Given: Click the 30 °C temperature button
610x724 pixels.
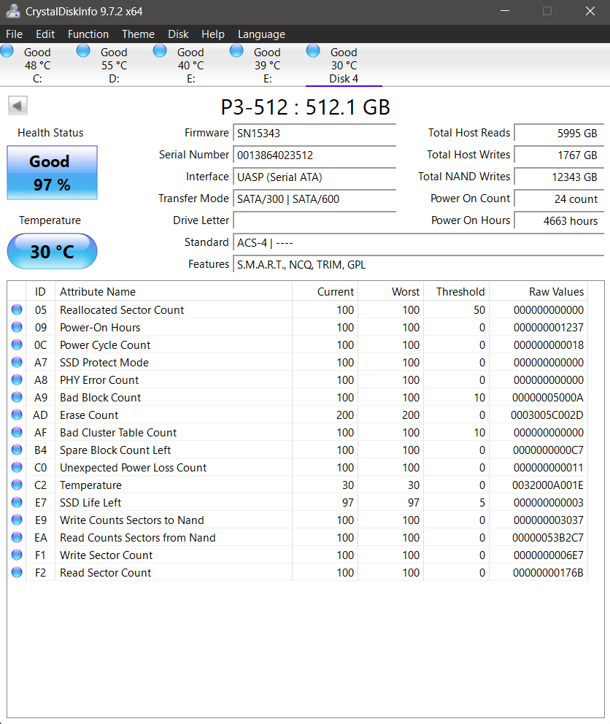Looking at the screenshot, I should tap(53, 251).
